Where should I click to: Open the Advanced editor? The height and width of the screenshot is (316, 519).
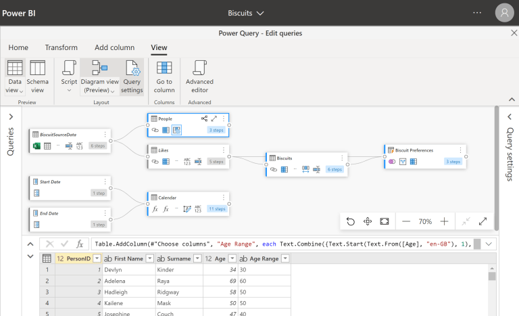[x=199, y=77]
